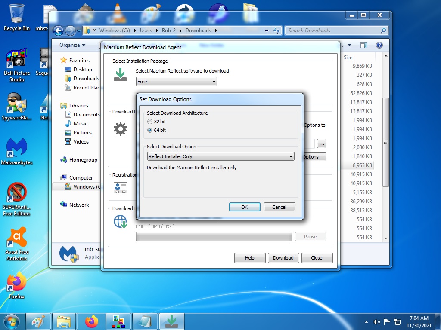
Task: Open Recycle Bin desktop icon
Action: click(x=17, y=17)
